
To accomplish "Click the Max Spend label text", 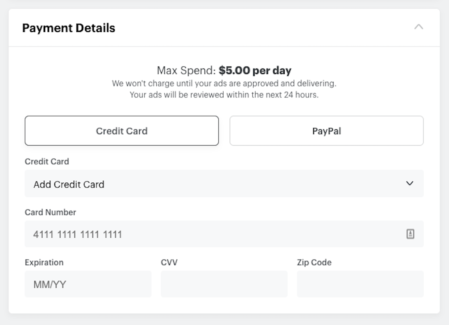I will (x=186, y=70).
